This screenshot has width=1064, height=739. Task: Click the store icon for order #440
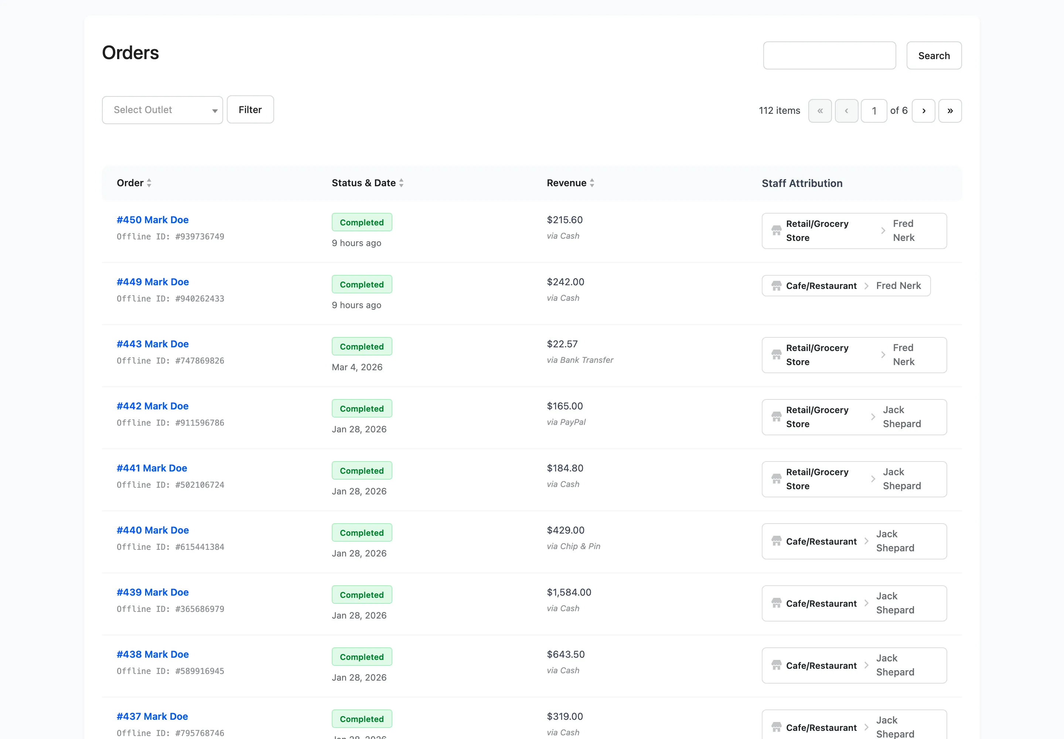pos(777,541)
